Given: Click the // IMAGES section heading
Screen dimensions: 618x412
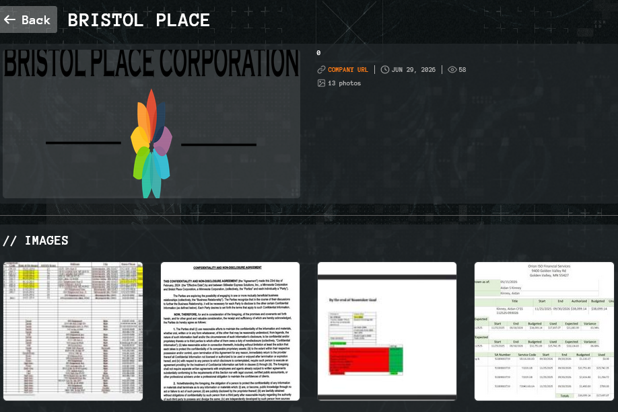Looking at the screenshot, I should point(36,241).
